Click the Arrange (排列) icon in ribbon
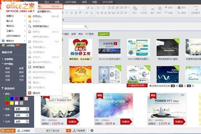 (159, 8)
